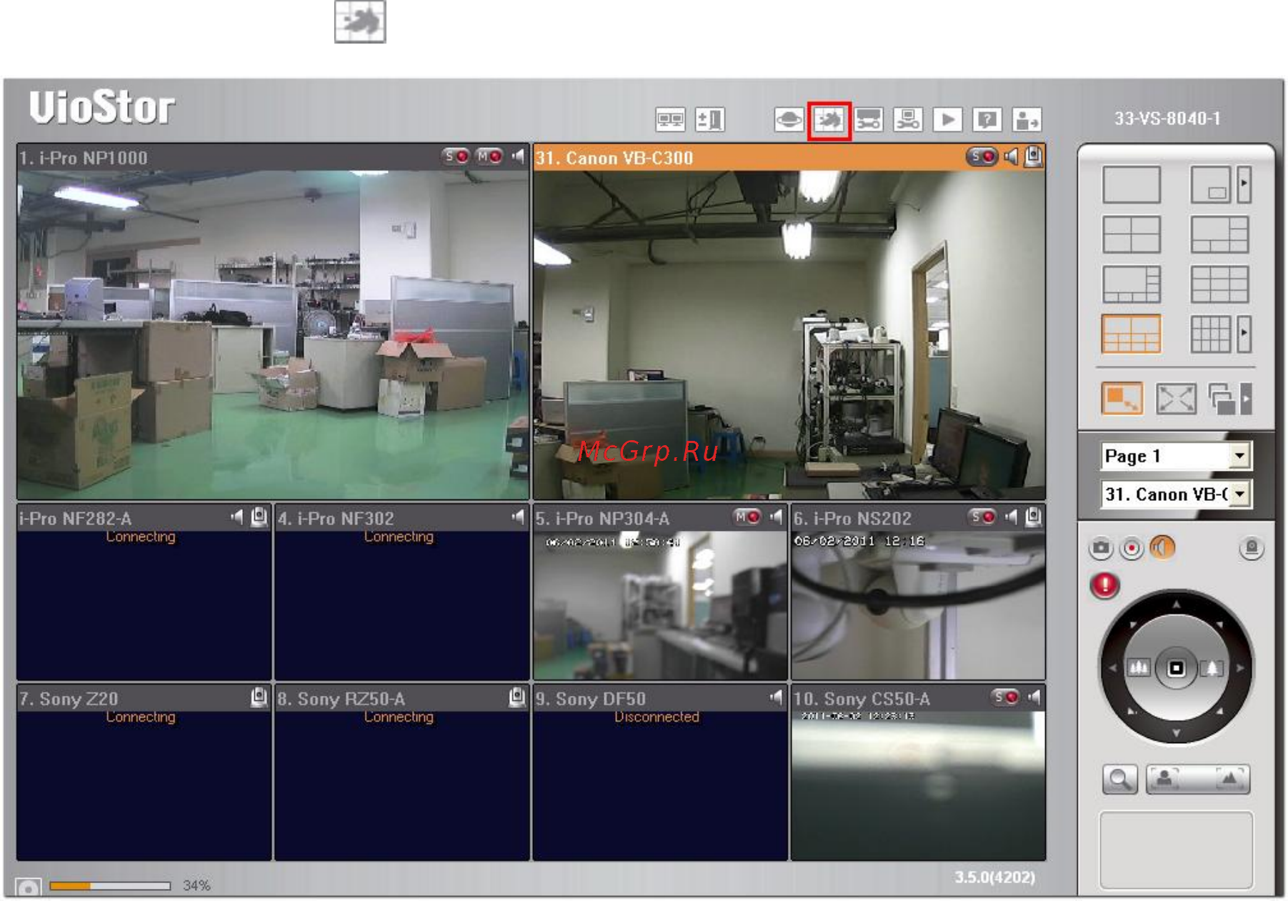The width and height of the screenshot is (1288, 901).
Task: Open the Page 1 dropdown
Action: (1175, 456)
